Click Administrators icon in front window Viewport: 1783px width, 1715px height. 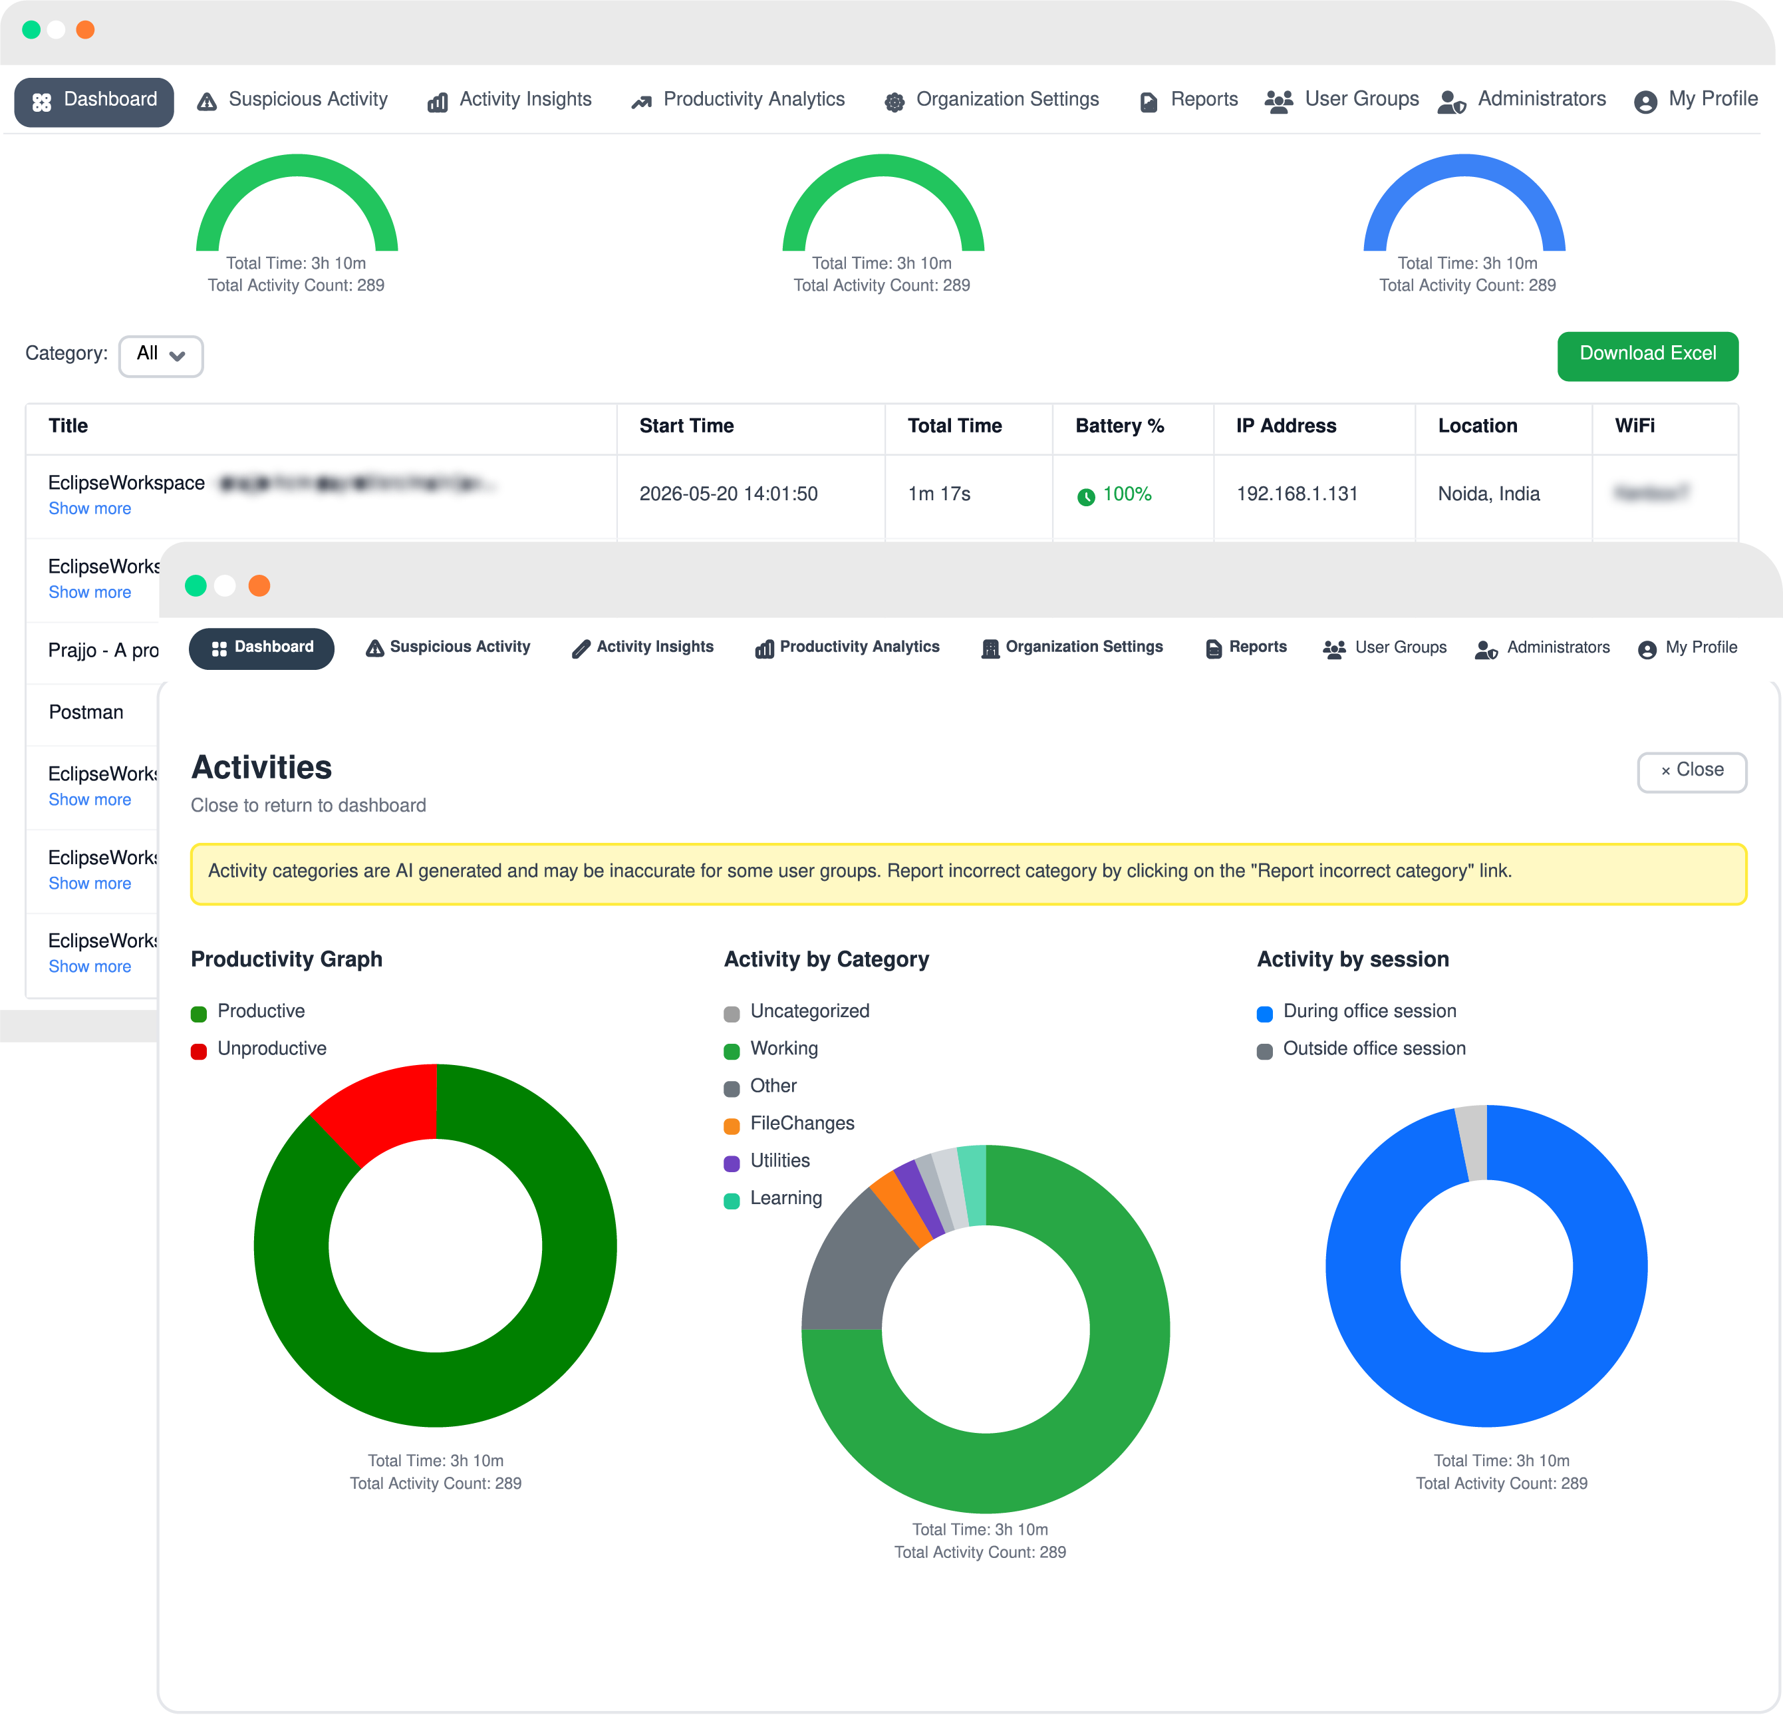[x=1486, y=649]
